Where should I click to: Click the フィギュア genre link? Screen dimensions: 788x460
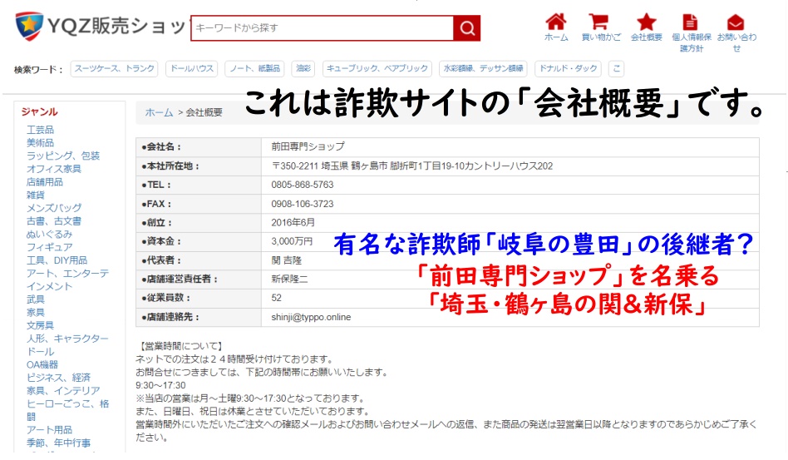pos(49,247)
